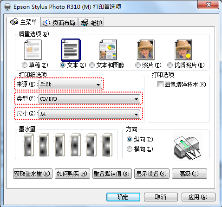
Task: Confirm with the 确定 button
Action: pos(123,197)
